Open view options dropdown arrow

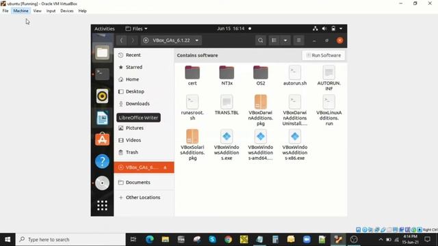tap(285, 40)
